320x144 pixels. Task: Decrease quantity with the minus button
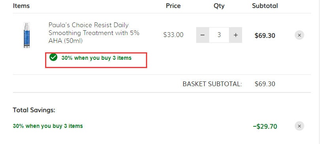203,35
